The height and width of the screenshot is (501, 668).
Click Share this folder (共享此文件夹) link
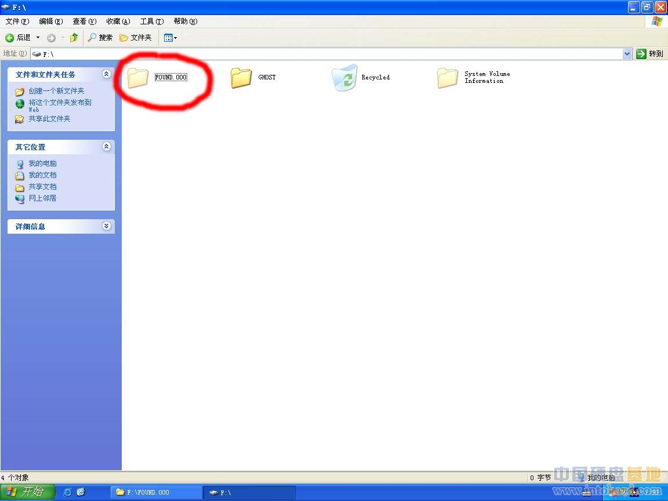click(x=49, y=118)
